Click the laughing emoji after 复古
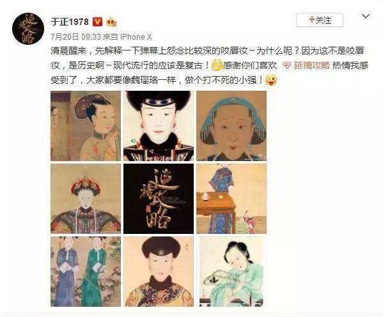Viewport: 383px width, 317px height. 217,65
